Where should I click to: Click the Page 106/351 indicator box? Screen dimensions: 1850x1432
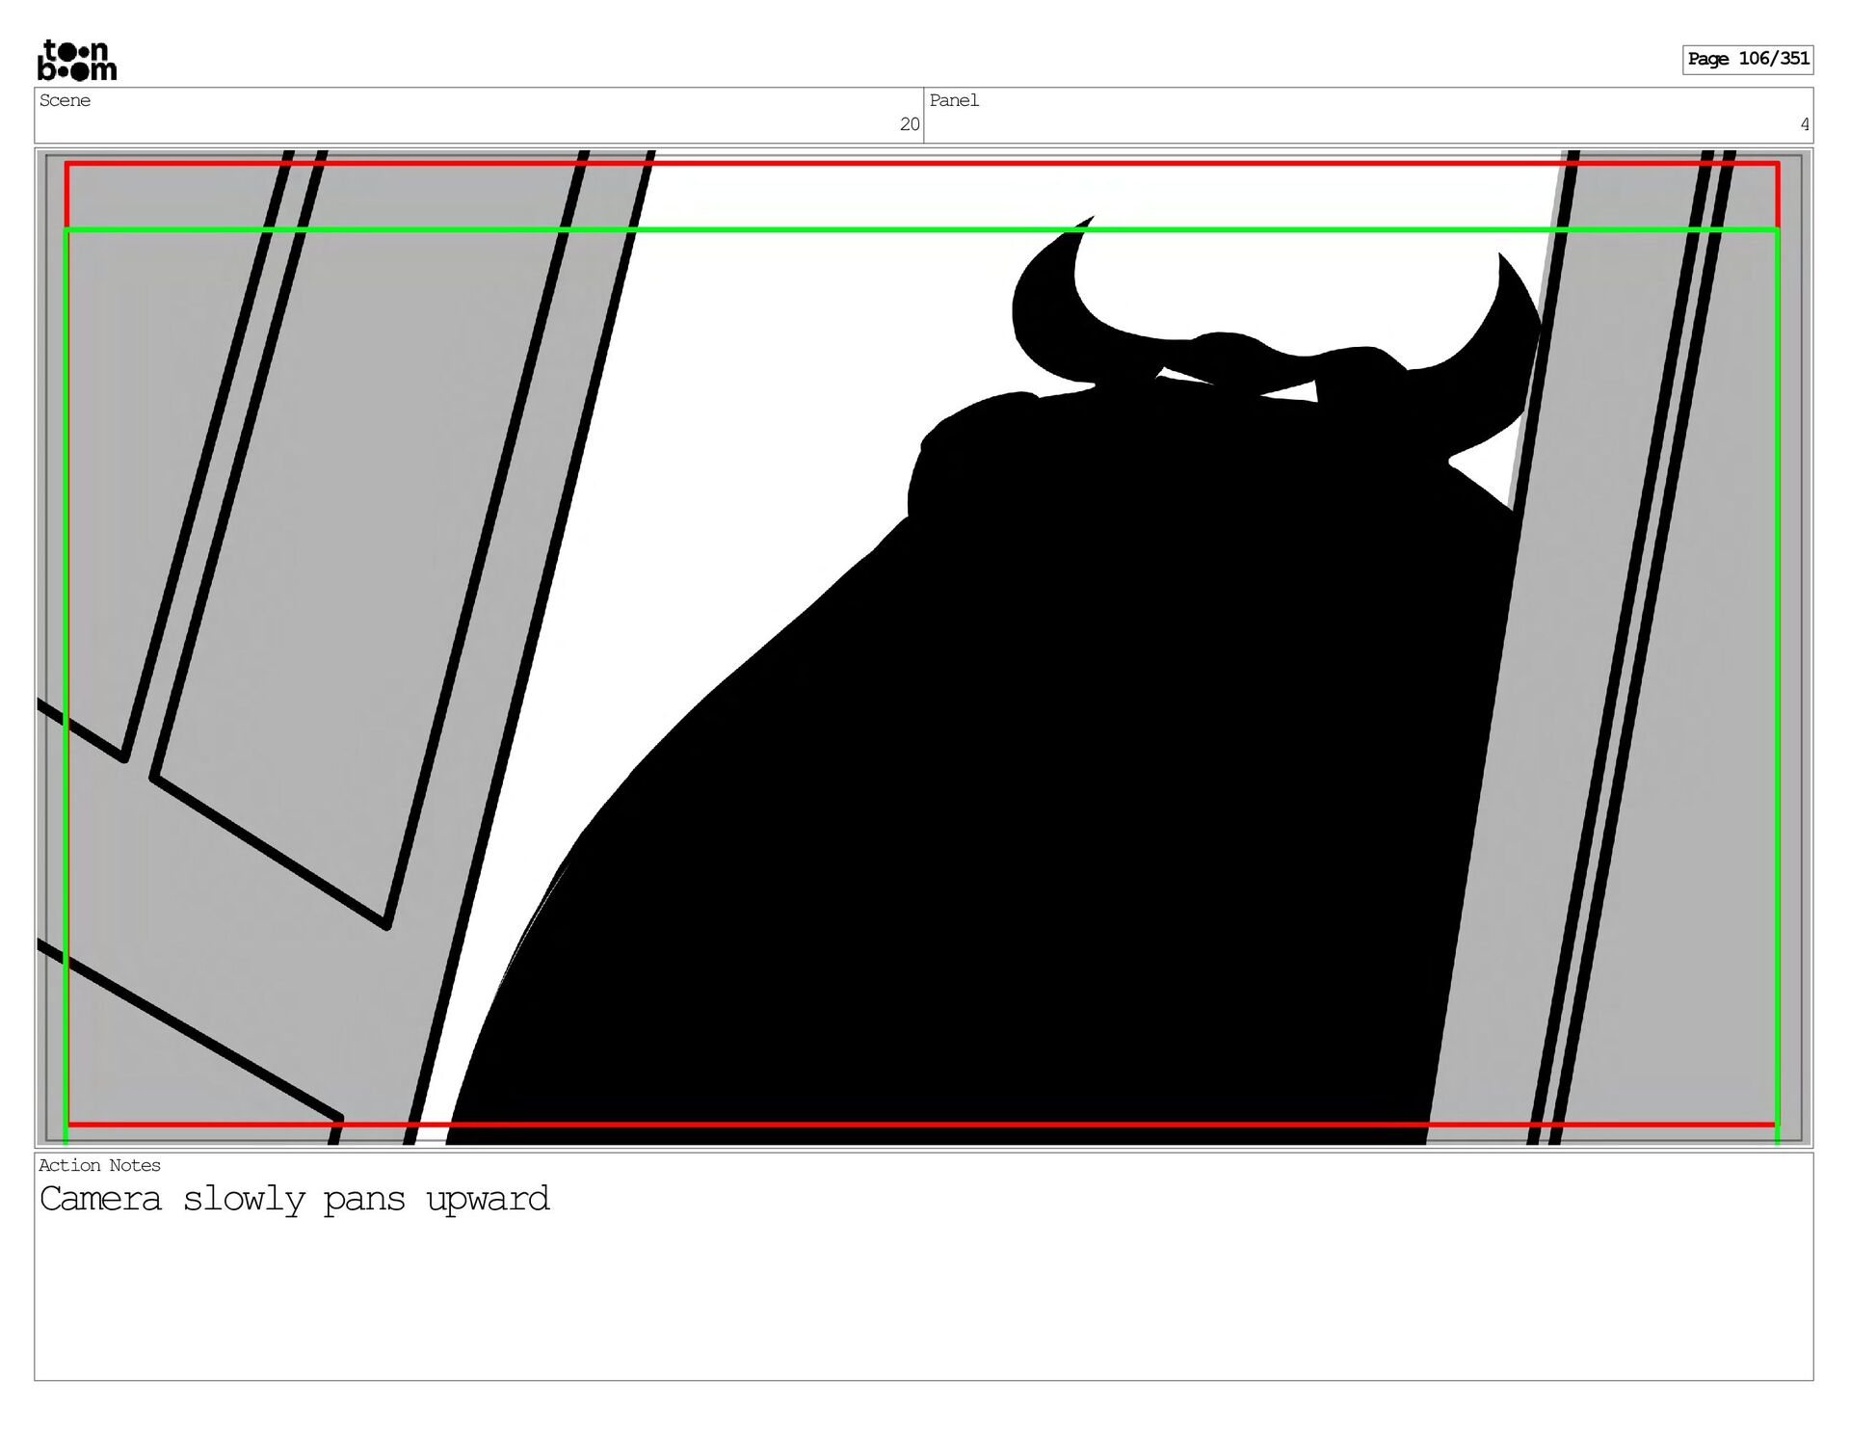click(x=1747, y=59)
